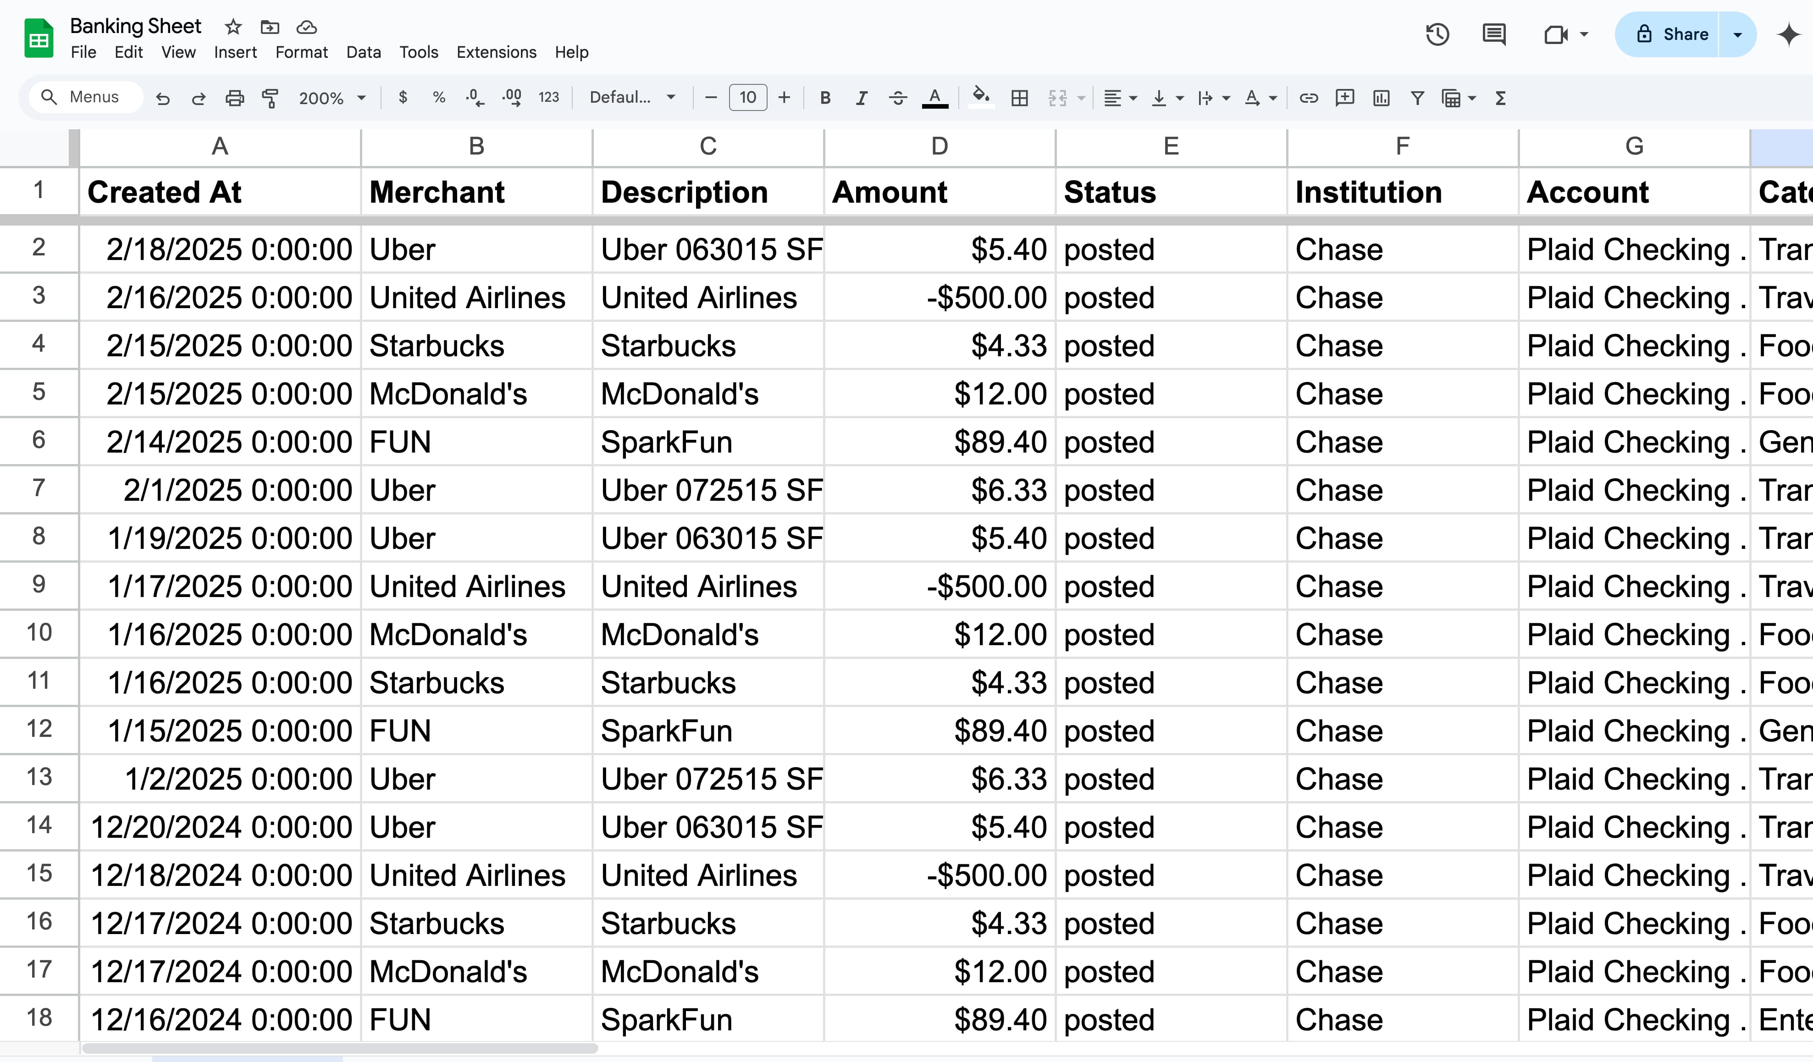Toggle italic formatting

(861, 98)
